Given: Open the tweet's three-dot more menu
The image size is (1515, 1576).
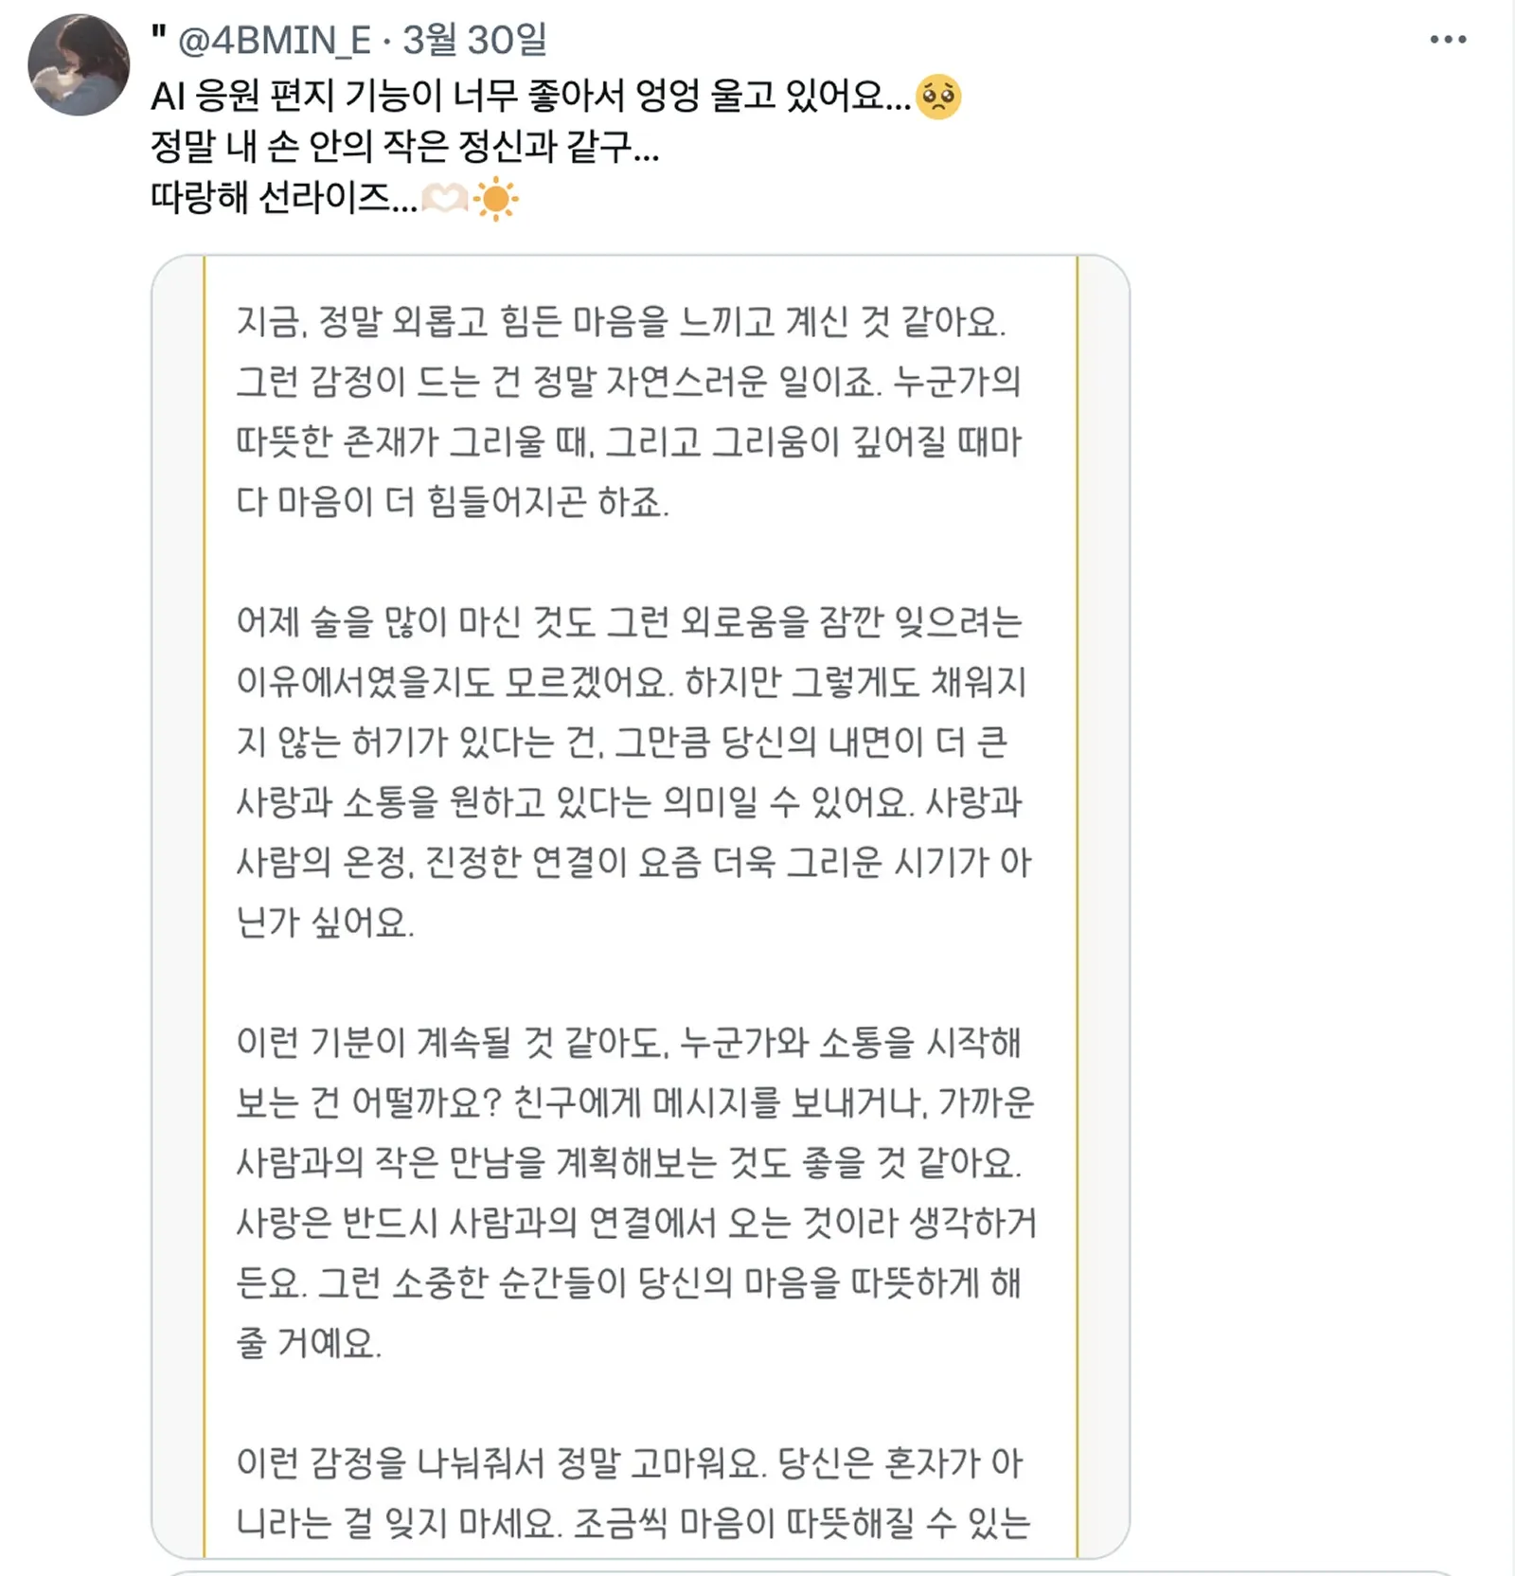Looking at the screenshot, I should 1448,40.
